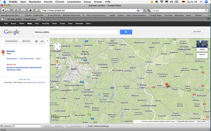Screen dimensions: 211x131
Task: Click the map pan navigation wheel
Action: click(57, 46)
